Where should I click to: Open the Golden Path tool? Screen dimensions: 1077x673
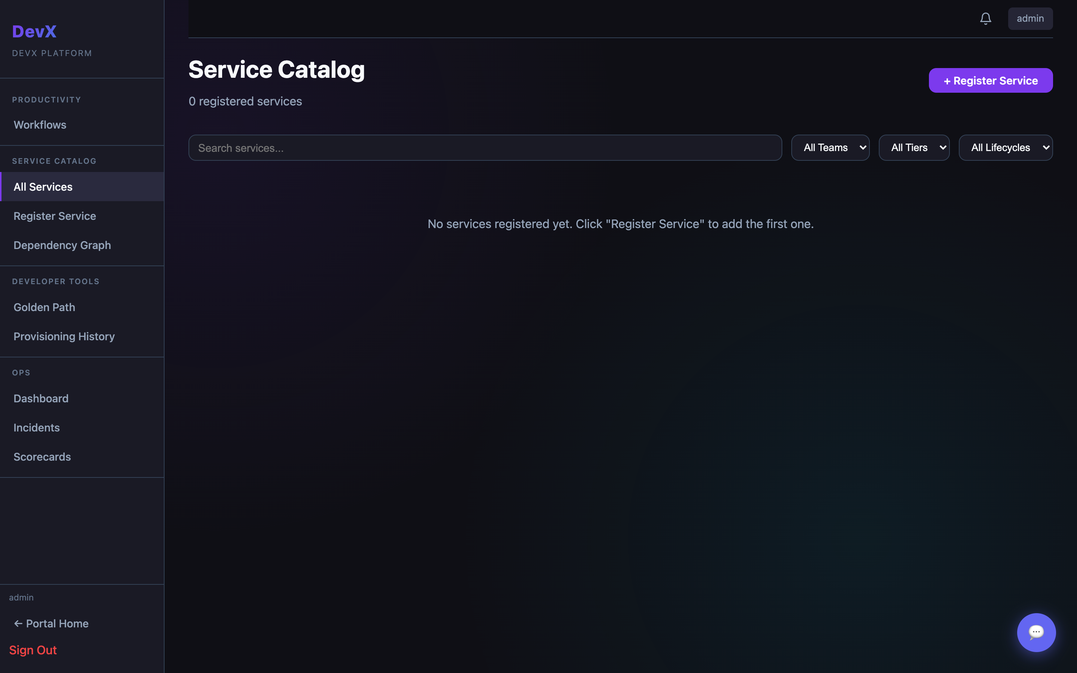tap(44, 307)
